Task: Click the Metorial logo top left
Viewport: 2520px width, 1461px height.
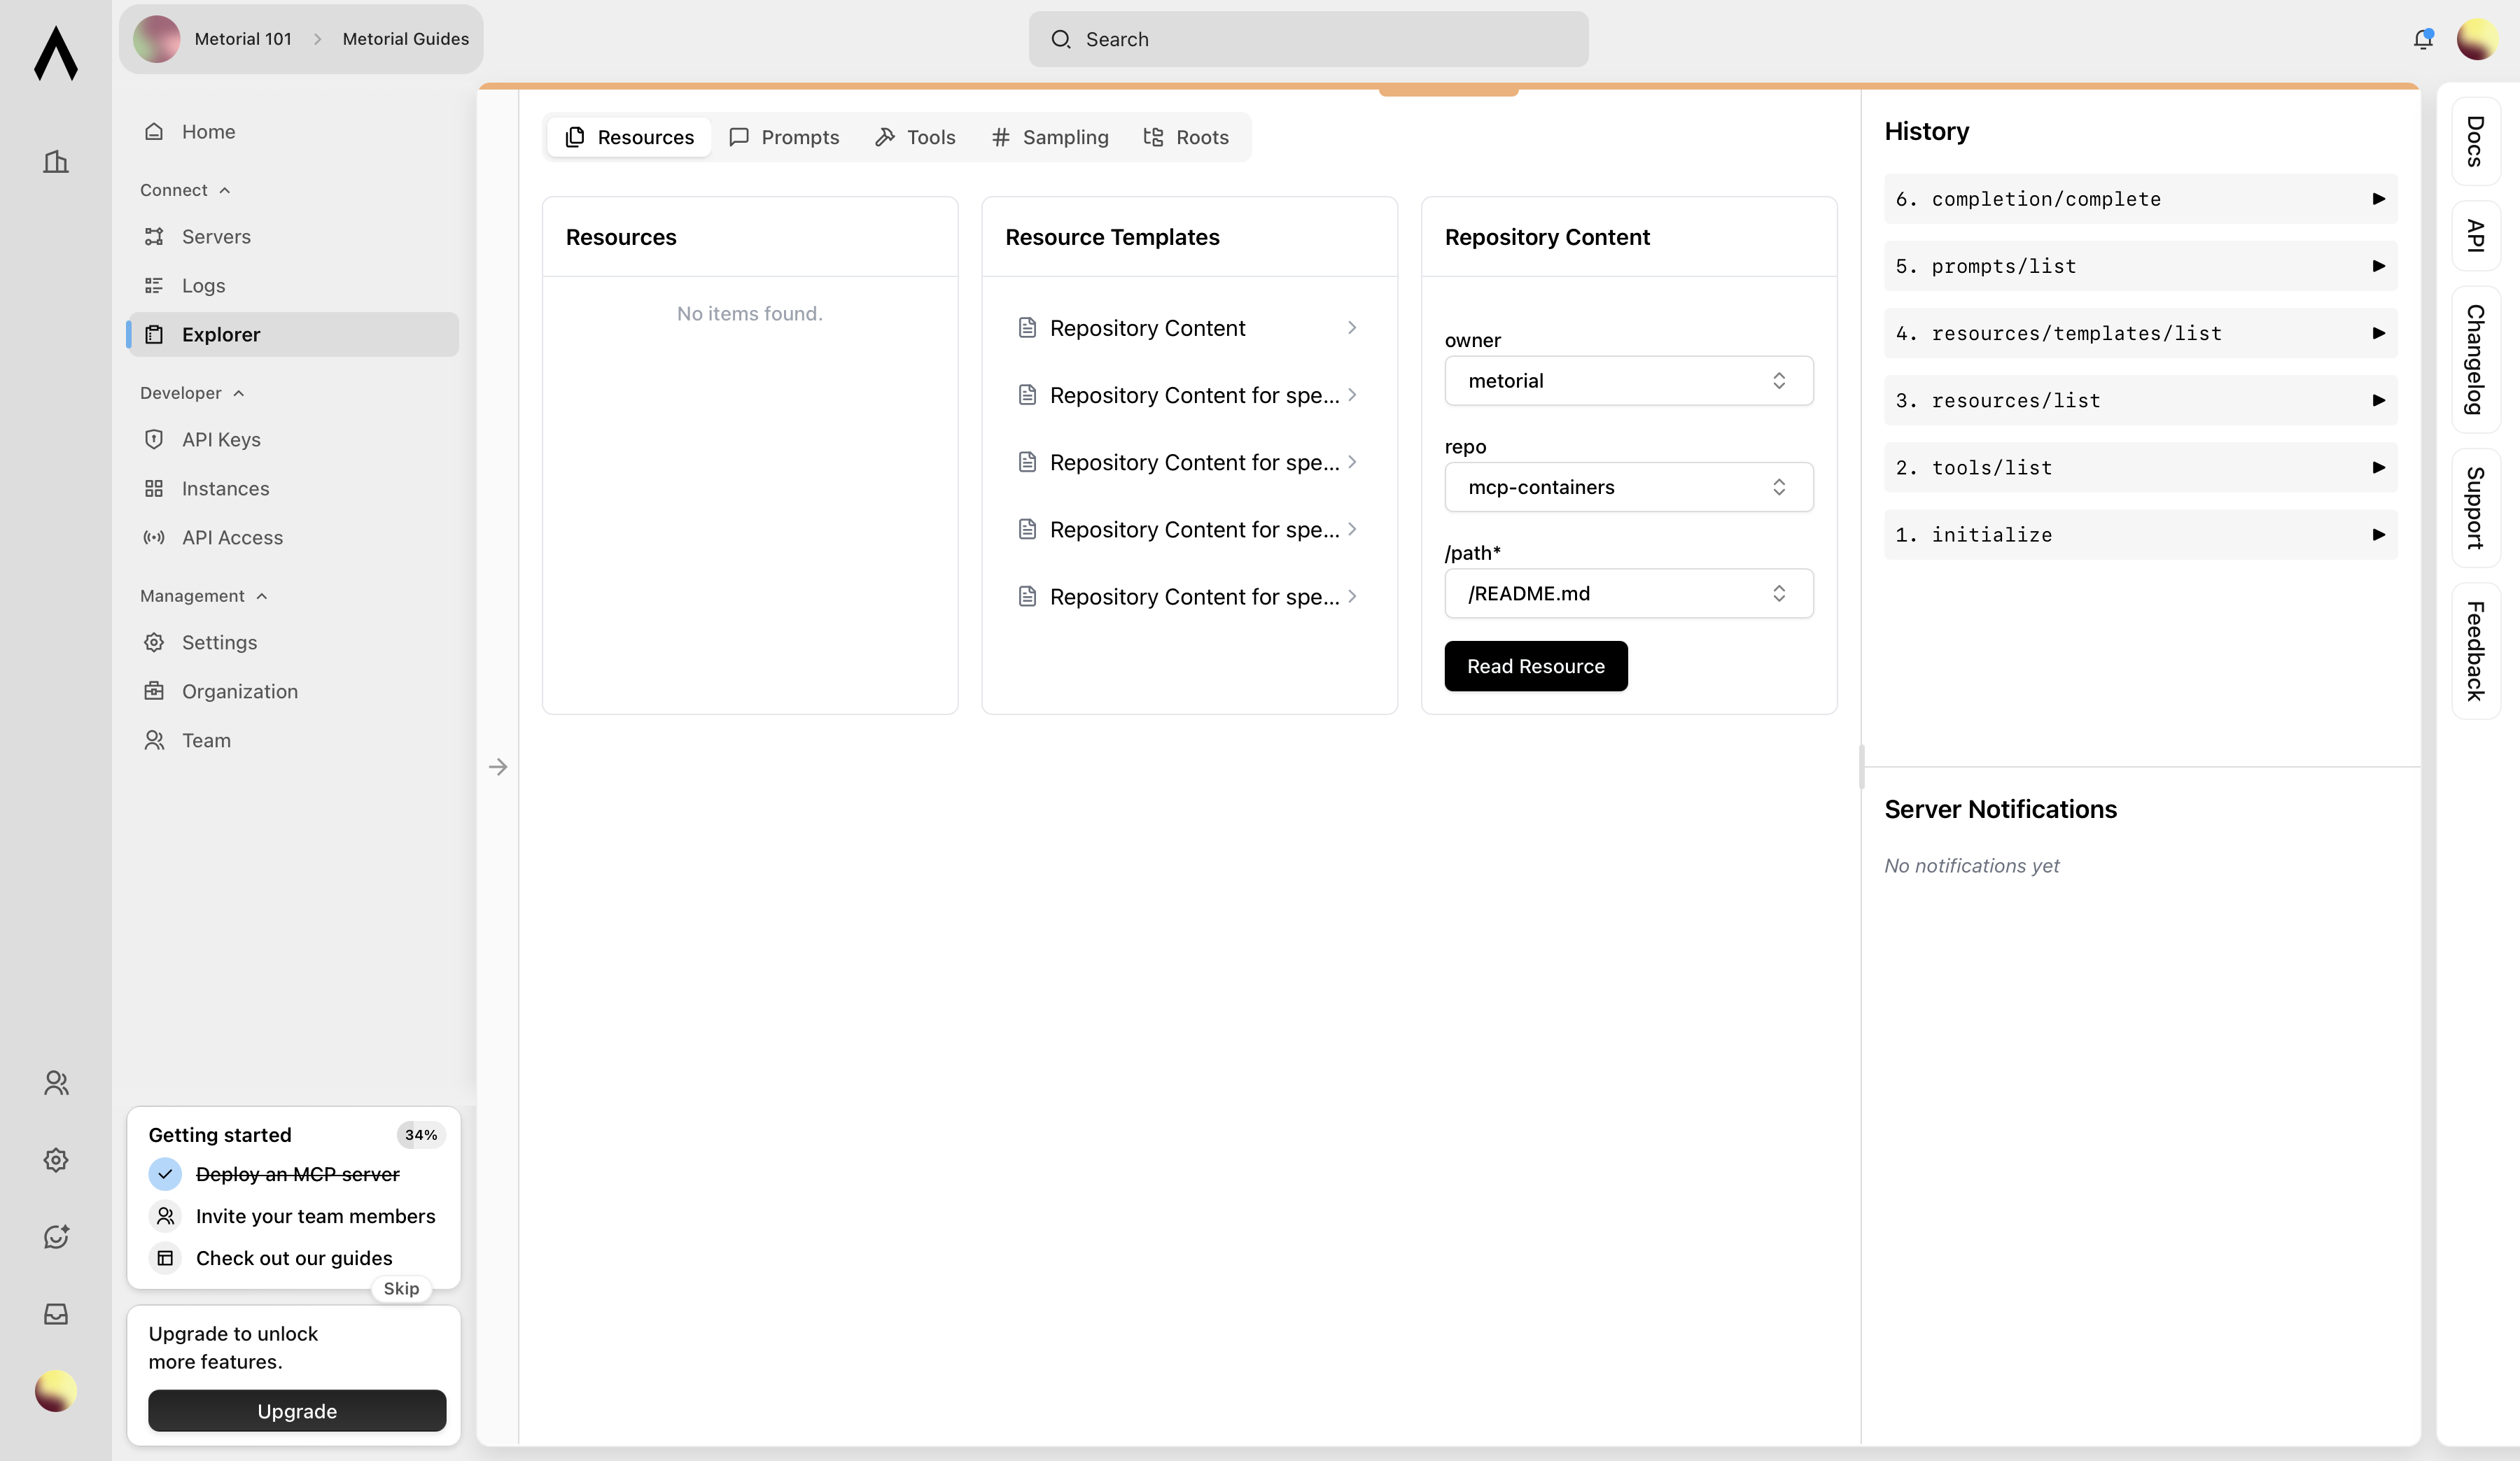Action: (x=55, y=53)
